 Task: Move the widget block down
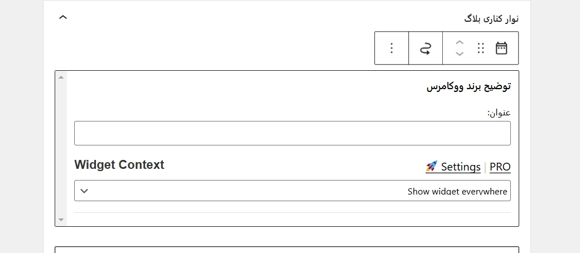460,54
